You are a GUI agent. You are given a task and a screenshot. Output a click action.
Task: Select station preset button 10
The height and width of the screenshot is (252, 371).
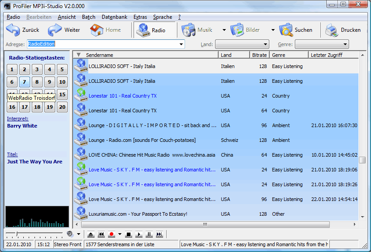[x=62, y=82]
